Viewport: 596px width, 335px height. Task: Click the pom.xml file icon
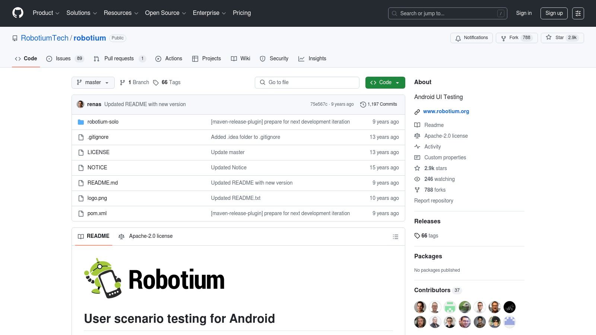(x=81, y=214)
